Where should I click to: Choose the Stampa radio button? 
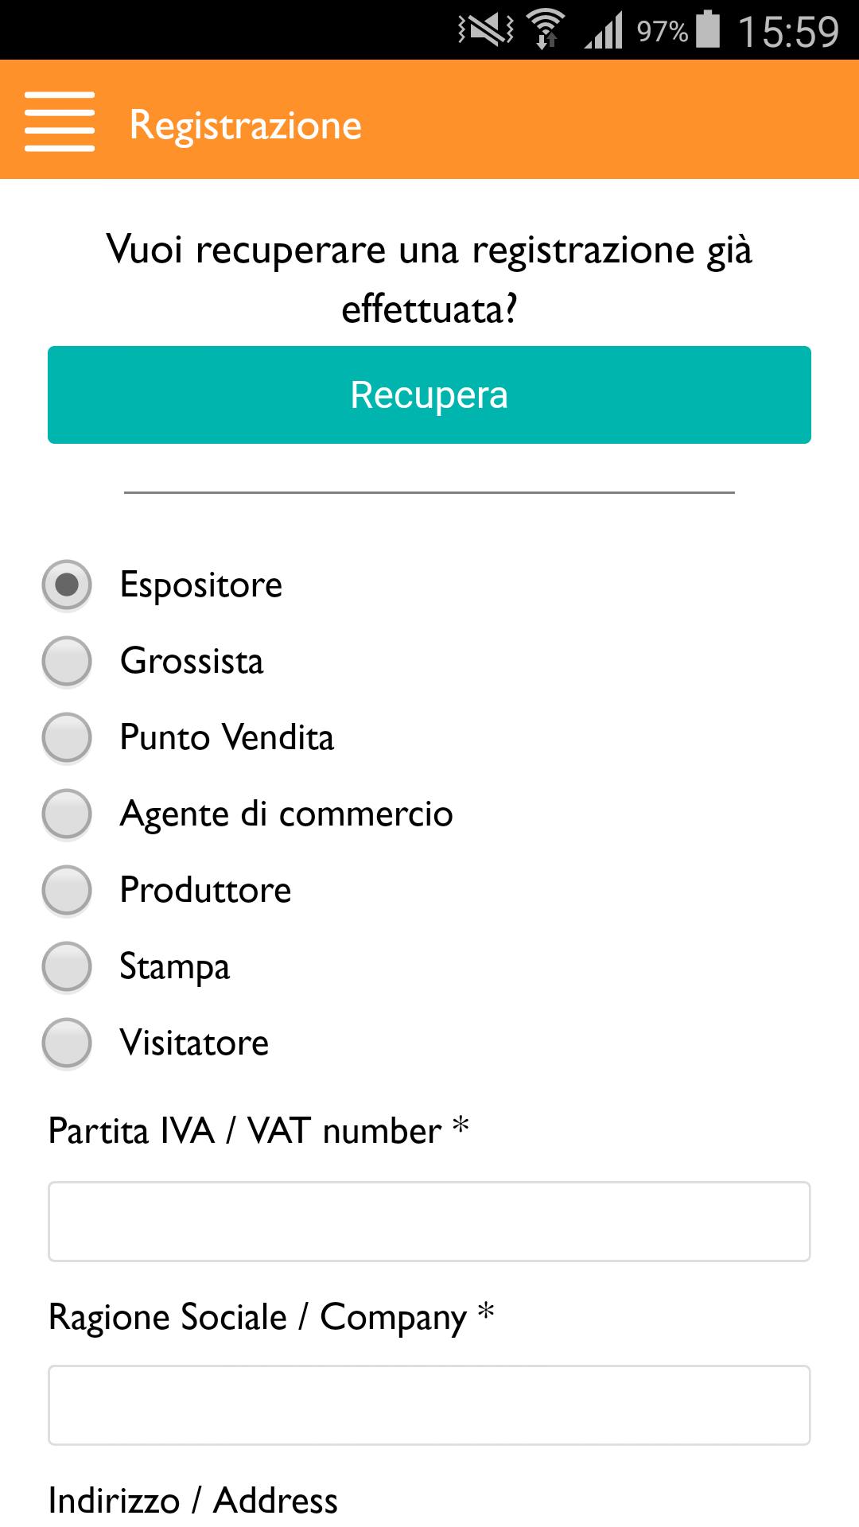67,967
